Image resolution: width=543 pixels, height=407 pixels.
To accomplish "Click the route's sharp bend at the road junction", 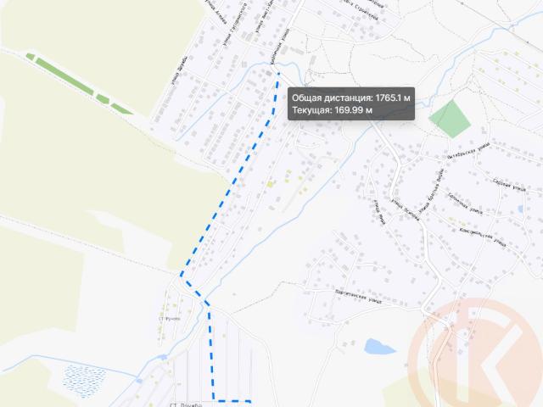I will click(x=181, y=276).
